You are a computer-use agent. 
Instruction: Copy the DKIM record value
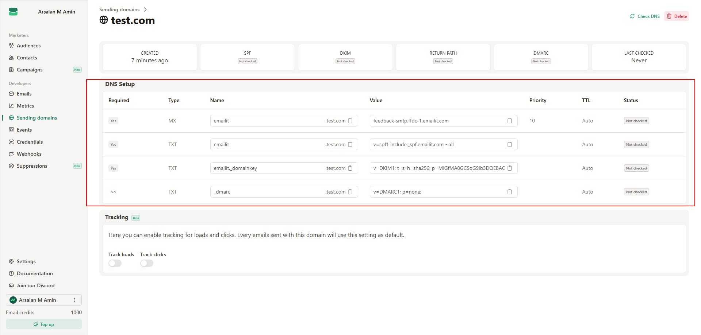pos(510,168)
